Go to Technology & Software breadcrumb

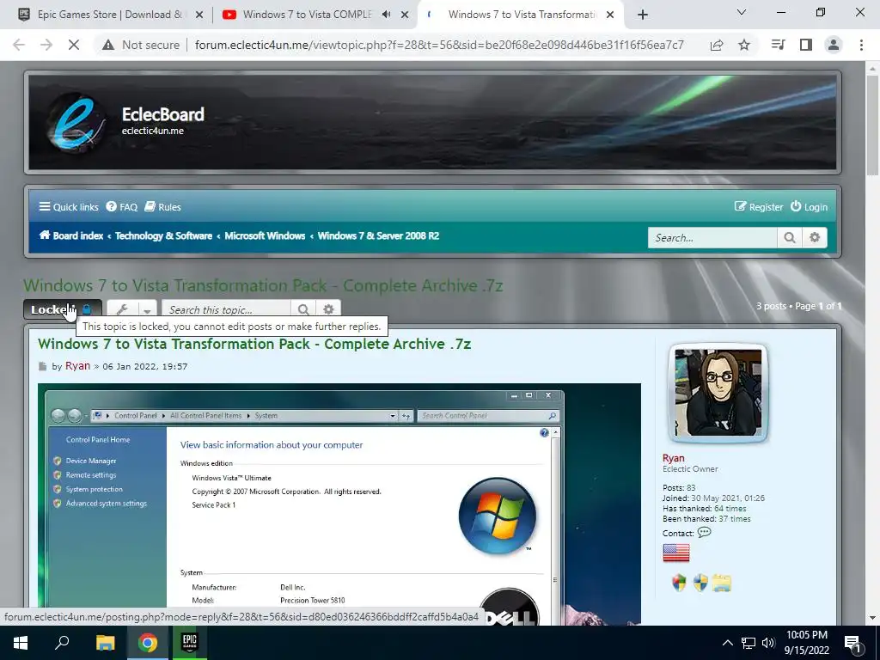click(x=163, y=235)
